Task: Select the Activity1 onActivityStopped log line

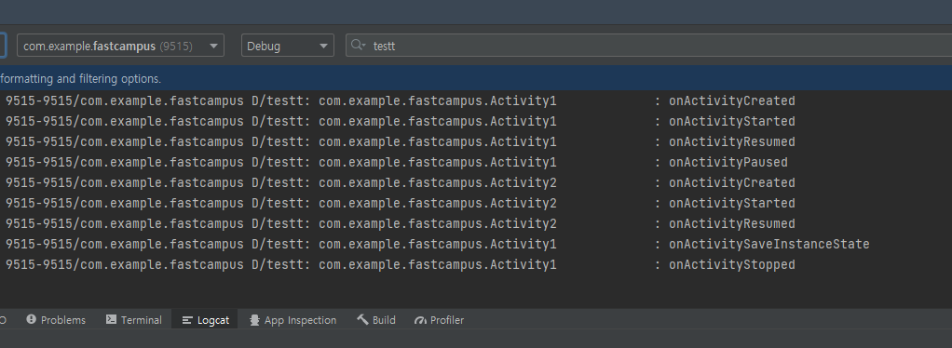Action: (x=401, y=265)
